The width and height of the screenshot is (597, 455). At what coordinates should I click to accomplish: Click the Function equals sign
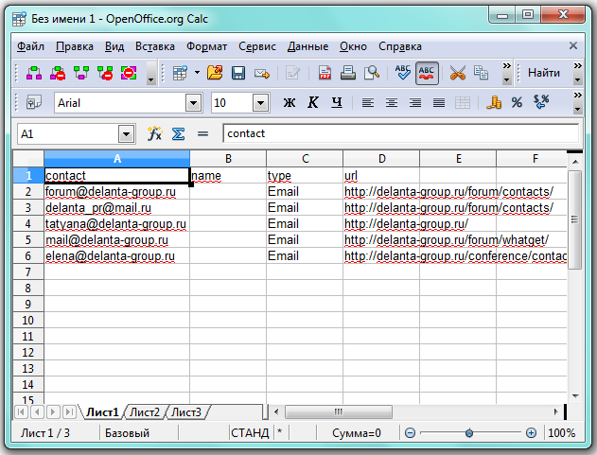pyautogui.click(x=202, y=133)
